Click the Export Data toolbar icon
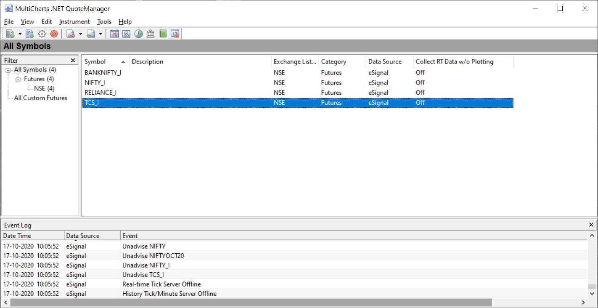Screen dimensions: 598x308 tap(91, 34)
